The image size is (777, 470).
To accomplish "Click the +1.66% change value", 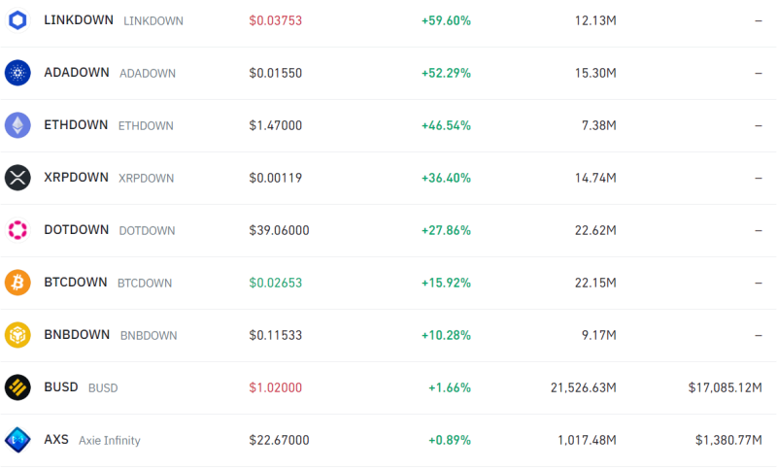I will click(450, 387).
